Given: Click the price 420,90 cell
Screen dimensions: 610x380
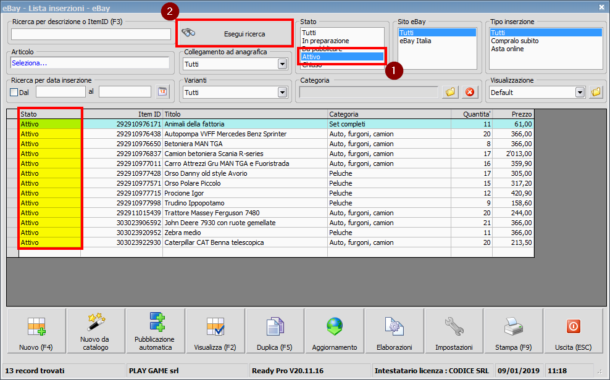Looking at the screenshot, I should tap(513, 193).
